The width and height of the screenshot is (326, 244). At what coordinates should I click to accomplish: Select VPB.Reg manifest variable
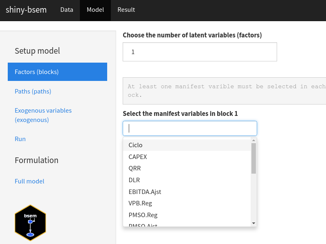click(x=140, y=203)
